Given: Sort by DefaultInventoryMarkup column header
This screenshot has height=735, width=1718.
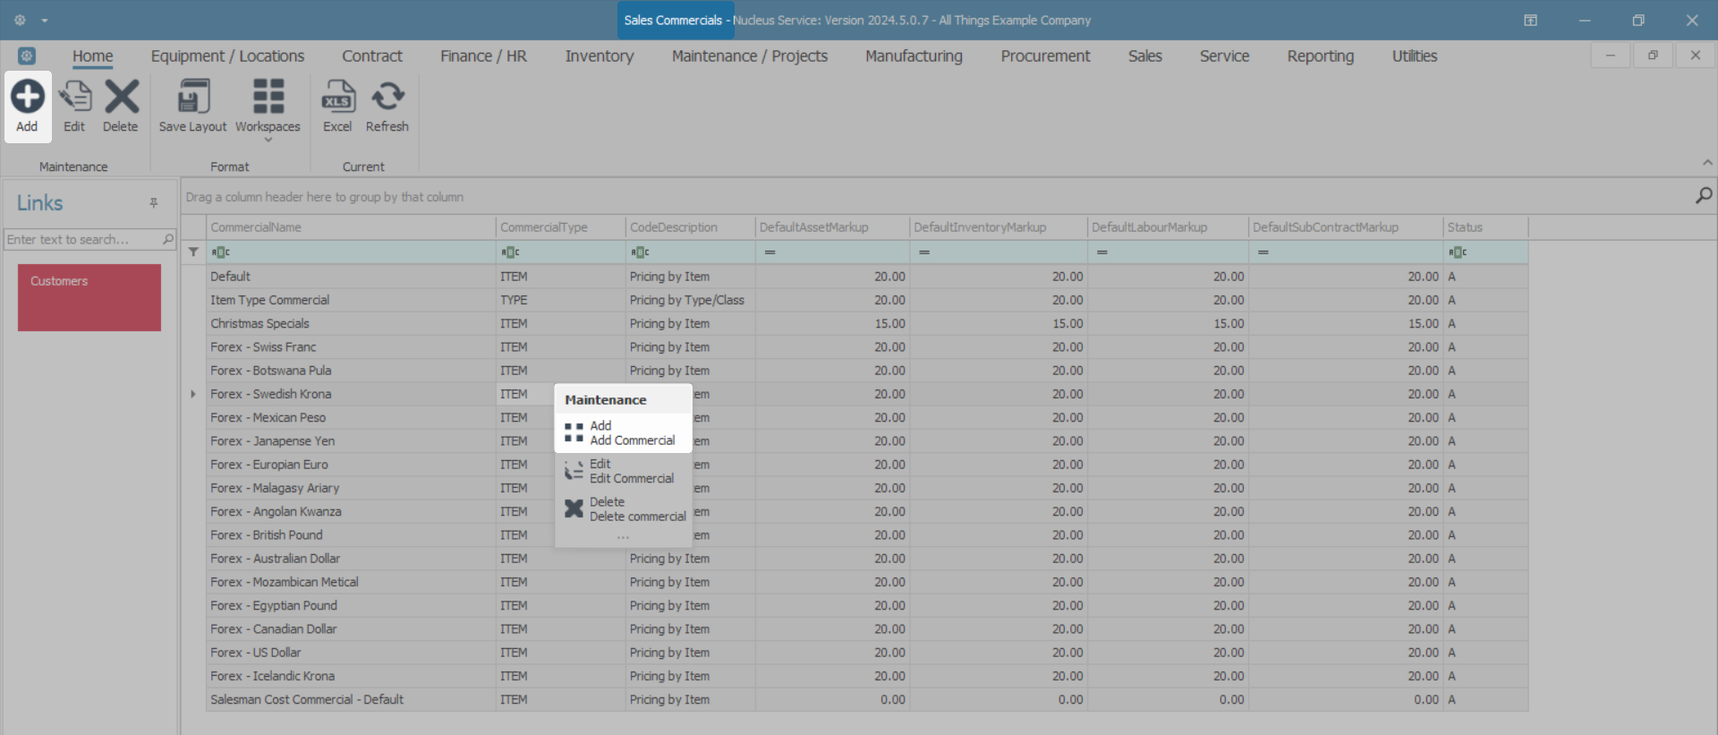Looking at the screenshot, I should click(x=999, y=227).
